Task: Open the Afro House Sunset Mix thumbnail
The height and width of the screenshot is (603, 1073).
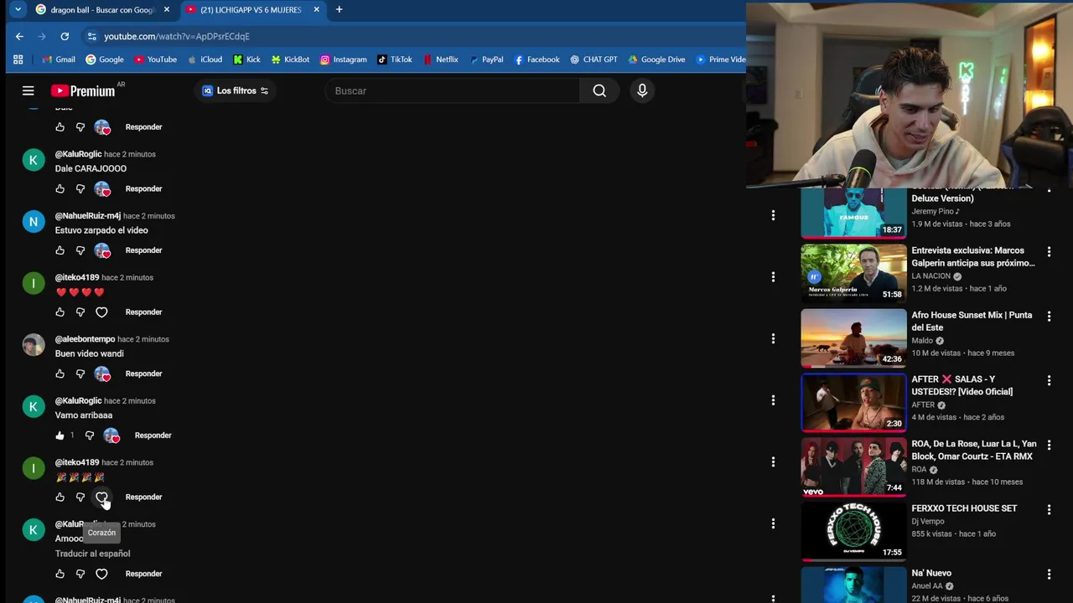Action: tap(853, 338)
